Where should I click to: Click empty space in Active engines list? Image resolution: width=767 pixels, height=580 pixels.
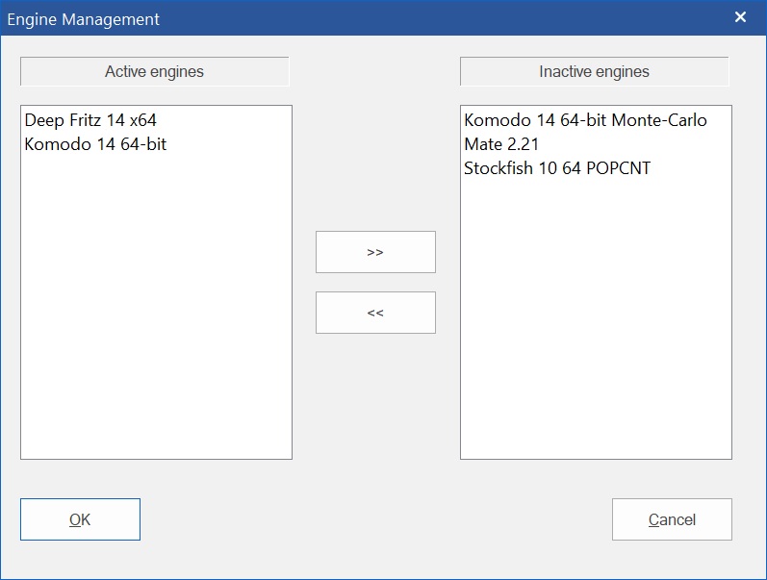tap(156, 317)
